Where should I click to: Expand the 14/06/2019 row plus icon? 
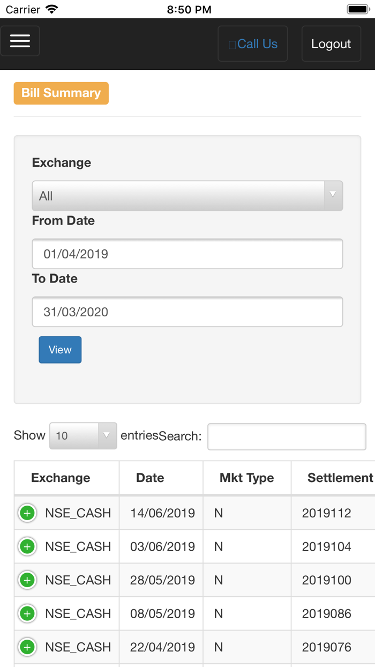[27, 513]
